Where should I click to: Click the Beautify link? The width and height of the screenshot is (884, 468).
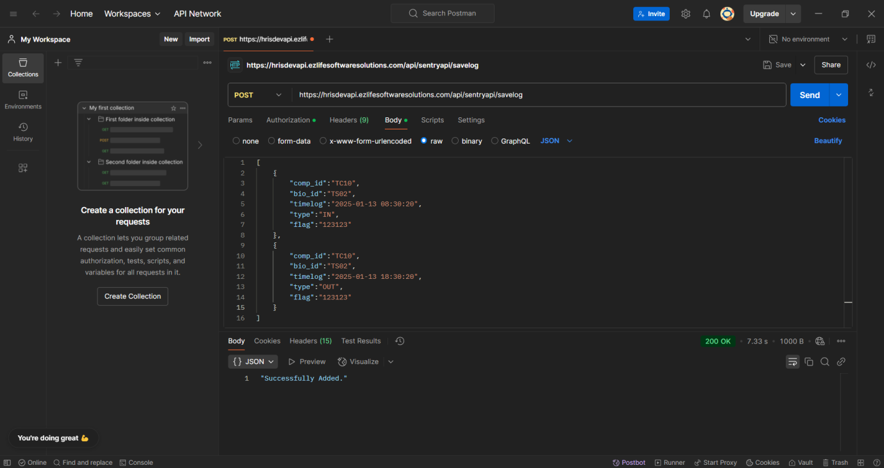coord(828,141)
